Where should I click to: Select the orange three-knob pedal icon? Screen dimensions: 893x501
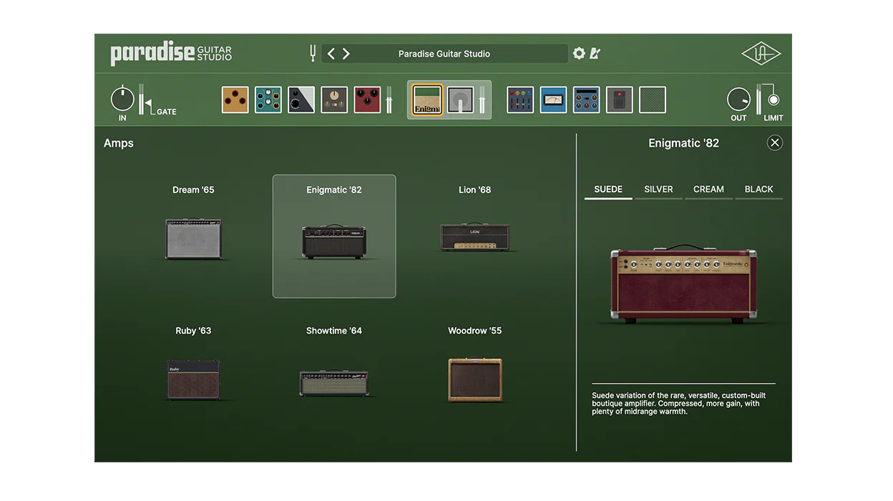(235, 100)
